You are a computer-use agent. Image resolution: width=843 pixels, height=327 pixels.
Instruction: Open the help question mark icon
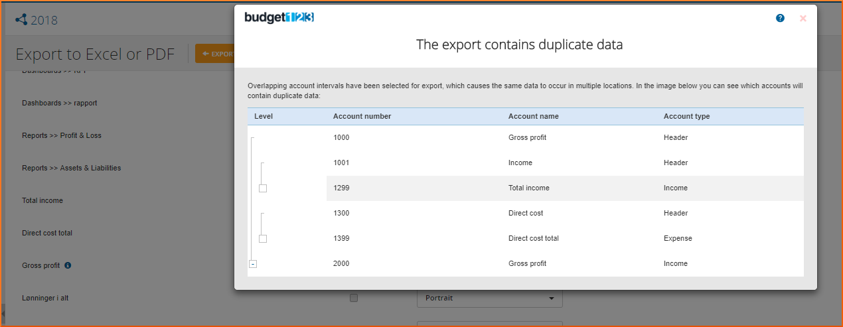coord(780,19)
